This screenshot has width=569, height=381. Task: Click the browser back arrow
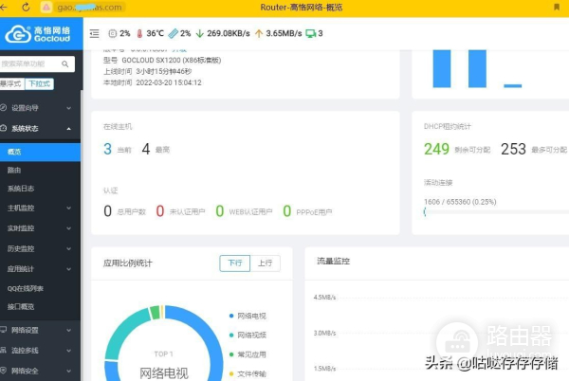click(3, 8)
